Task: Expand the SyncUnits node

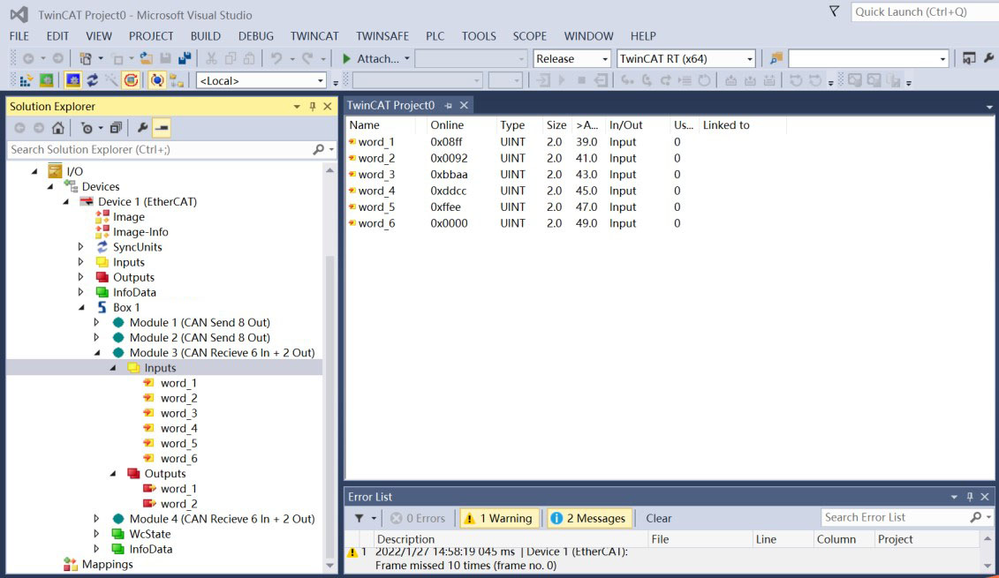Action: 81,247
